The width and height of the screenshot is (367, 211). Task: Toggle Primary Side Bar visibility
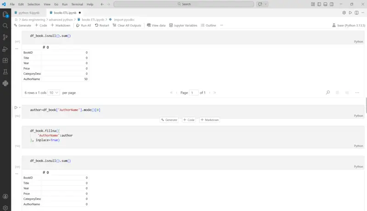(x=319, y=4)
